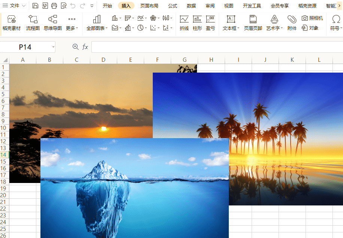Switch to the 视图 tab
The image size is (343, 238).
click(x=228, y=6)
